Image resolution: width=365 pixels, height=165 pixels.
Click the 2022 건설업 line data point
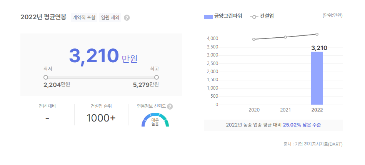(x=317, y=34)
